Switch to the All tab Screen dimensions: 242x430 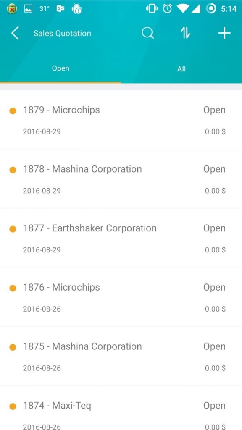pos(181,69)
